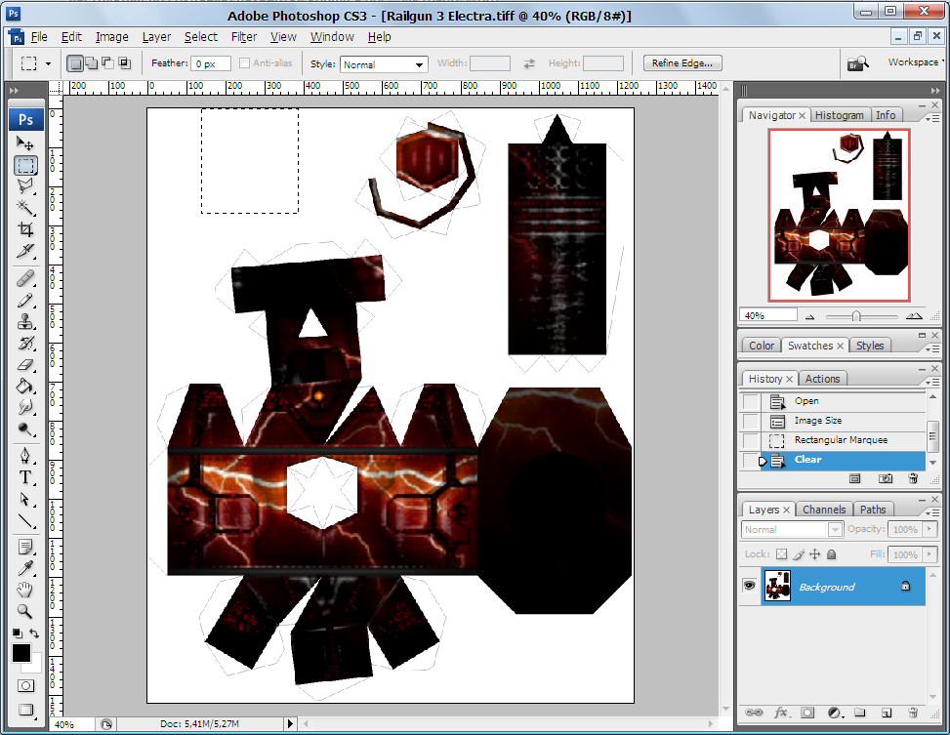950x735 pixels.
Task: Select the Eyedropper tool
Action: pos(24,568)
